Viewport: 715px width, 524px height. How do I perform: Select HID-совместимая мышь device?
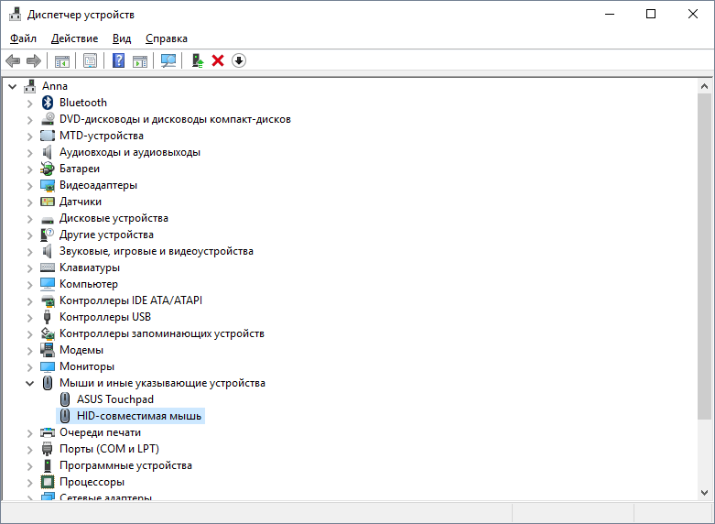(x=139, y=416)
